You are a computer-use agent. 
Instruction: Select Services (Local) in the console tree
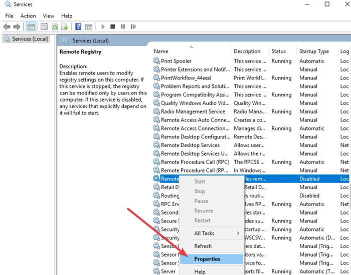(x=26, y=39)
